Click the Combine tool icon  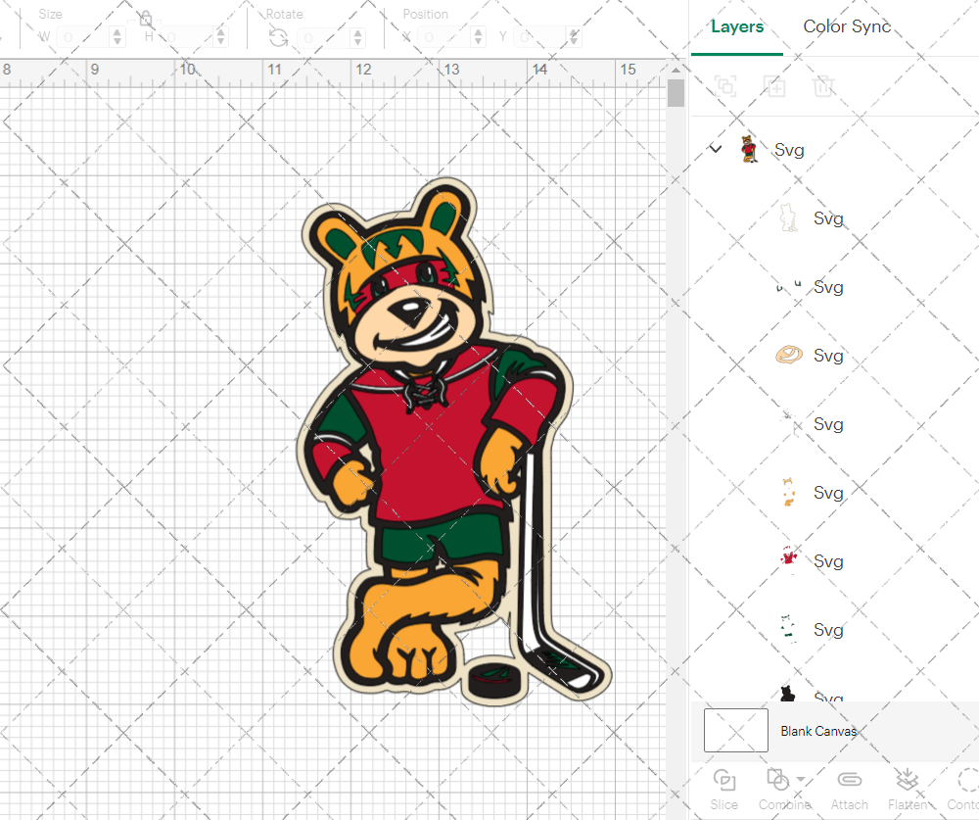point(778,780)
